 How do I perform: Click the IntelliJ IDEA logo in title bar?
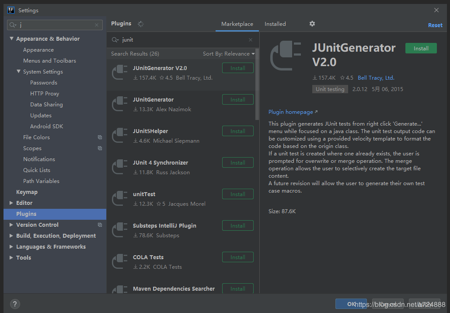(10, 11)
